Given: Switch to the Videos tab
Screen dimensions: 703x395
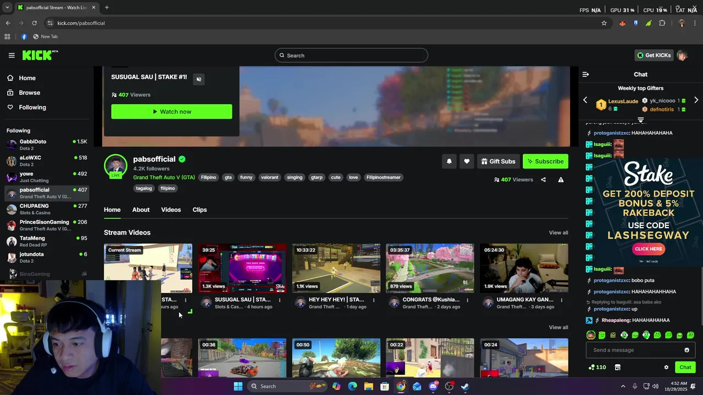Looking at the screenshot, I should (x=171, y=210).
